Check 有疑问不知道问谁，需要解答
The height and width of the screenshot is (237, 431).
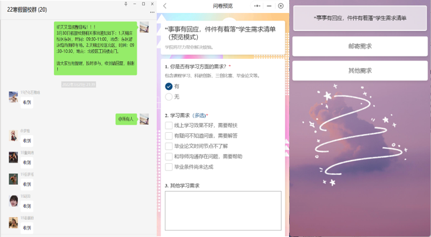click(169, 136)
